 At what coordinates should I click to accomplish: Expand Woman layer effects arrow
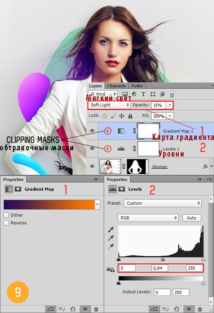click(212, 166)
